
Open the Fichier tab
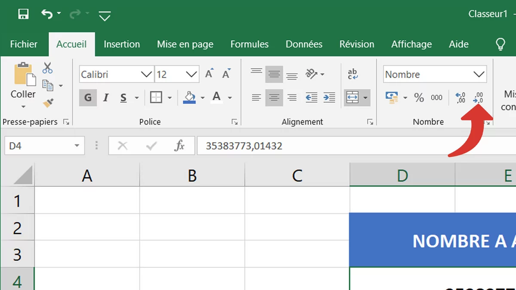pos(24,44)
